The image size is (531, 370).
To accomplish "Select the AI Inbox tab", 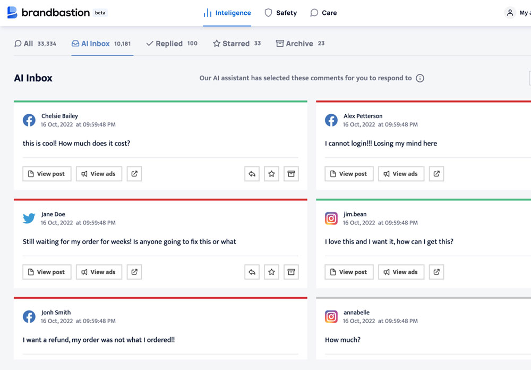I will [x=101, y=44].
